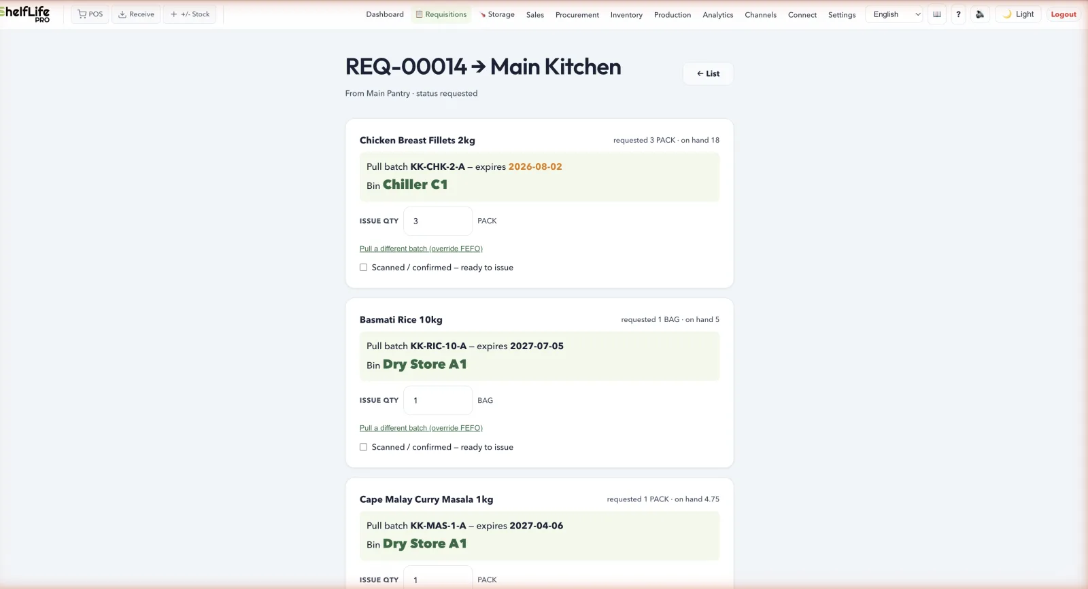The image size is (1088, 589).
Task: Check the confirmed box for Basmati Rice
Action: [x=363, y=447]
